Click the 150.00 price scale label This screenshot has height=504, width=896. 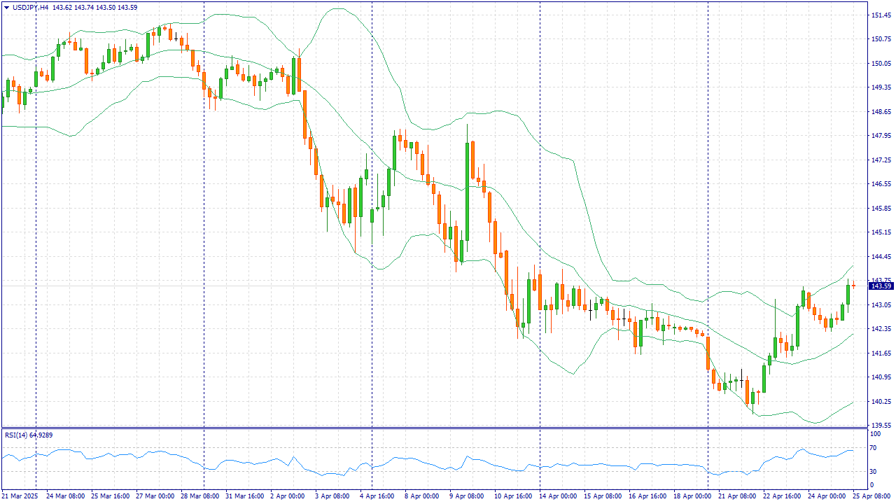tap(880, 63)
